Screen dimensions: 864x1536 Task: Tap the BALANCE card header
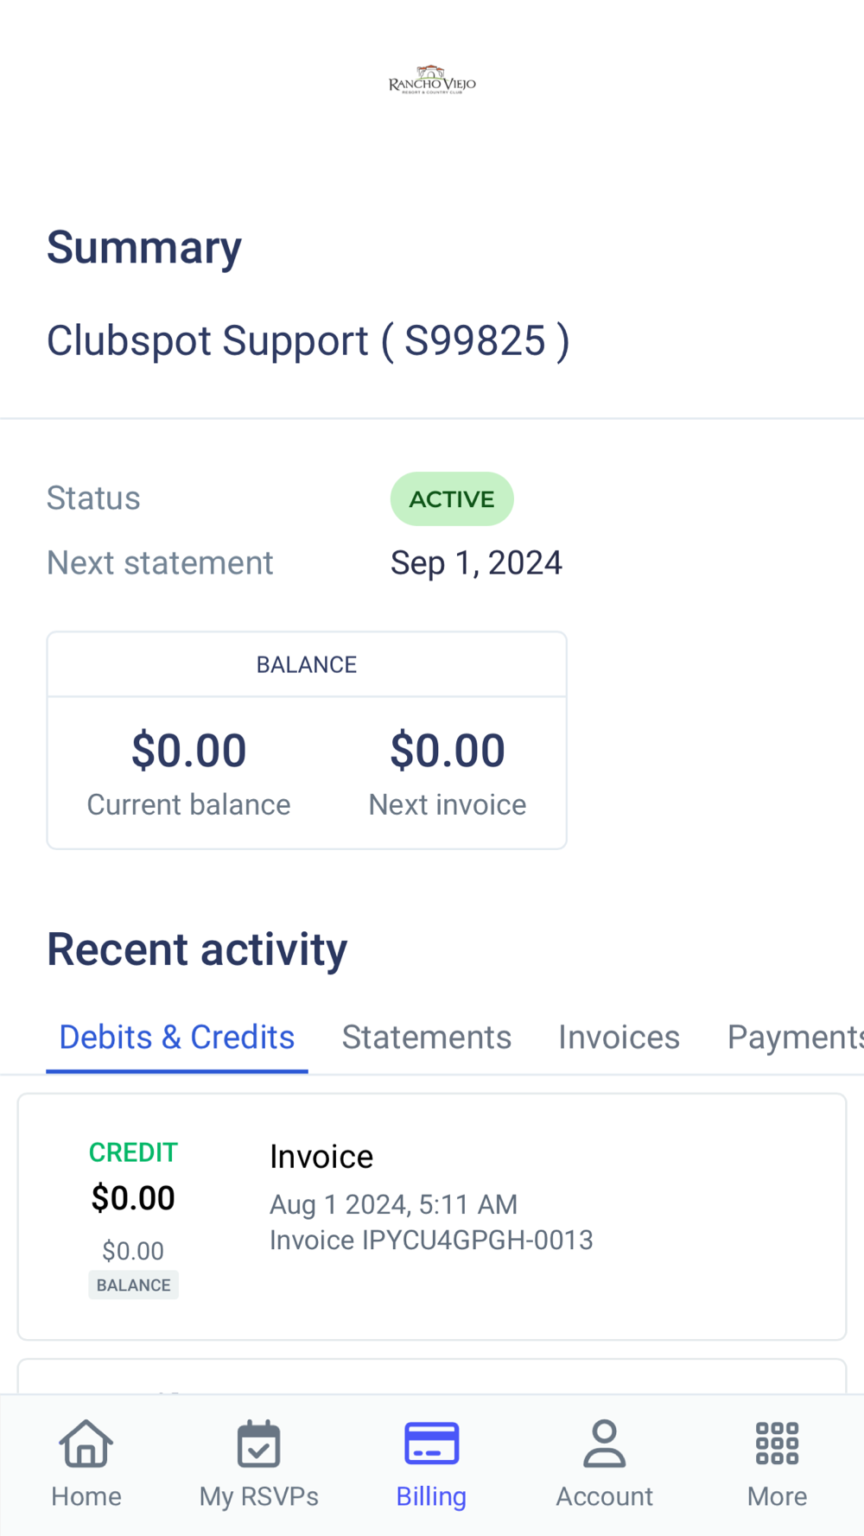coord(307,664)
